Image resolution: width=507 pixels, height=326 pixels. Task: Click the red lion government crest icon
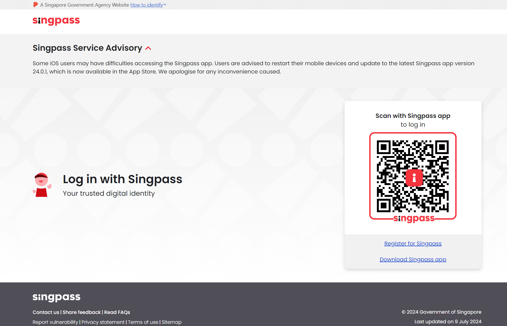click(x=35, y=5)
